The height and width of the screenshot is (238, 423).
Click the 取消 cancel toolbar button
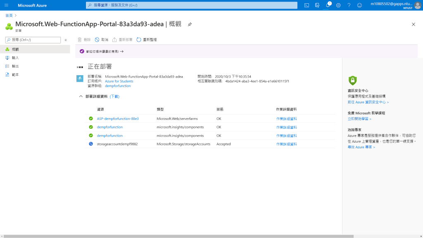102,40
